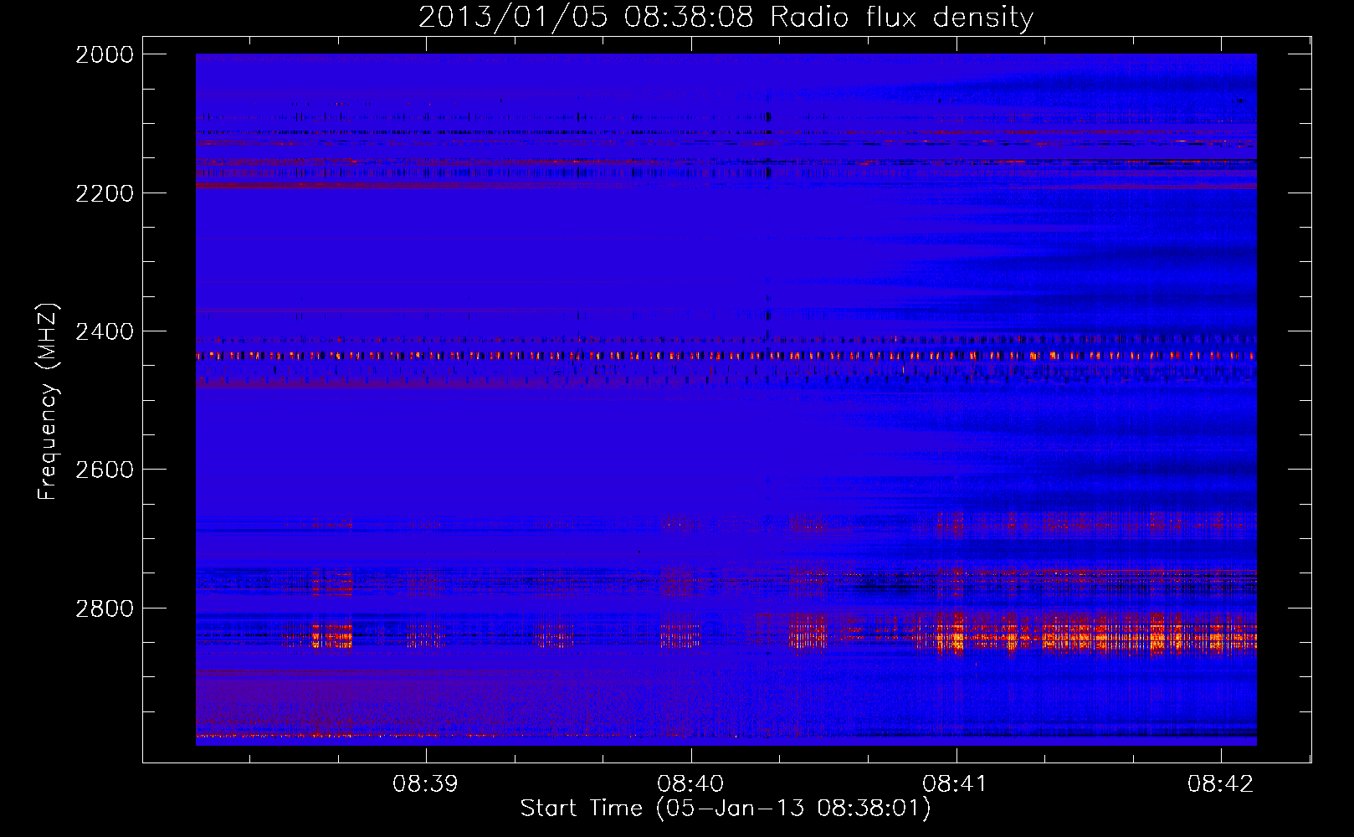Click the 08:42 time tick label
Screen dimensions: 1354x837
point(1221,783)
